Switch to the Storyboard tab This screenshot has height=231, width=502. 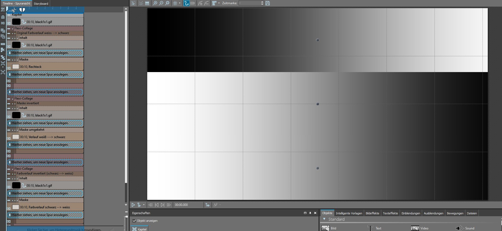tap(41, 3)
